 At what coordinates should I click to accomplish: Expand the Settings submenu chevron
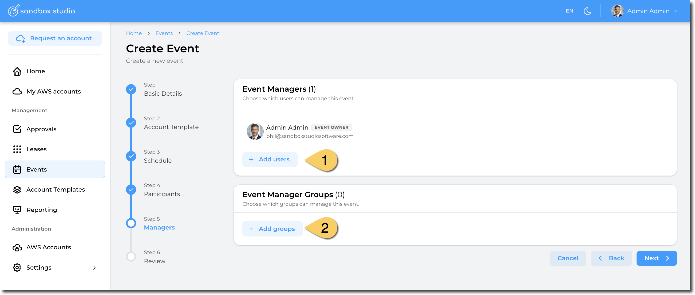(94, 267)
